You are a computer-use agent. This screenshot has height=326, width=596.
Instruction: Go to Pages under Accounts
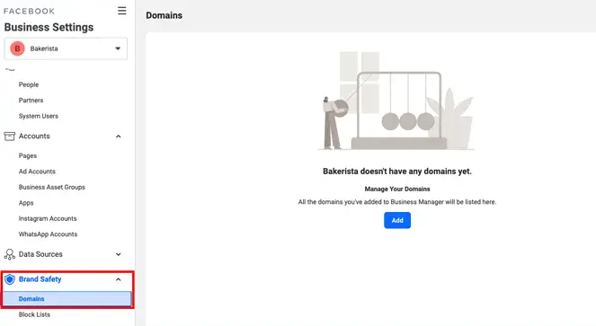pos(28,155)
